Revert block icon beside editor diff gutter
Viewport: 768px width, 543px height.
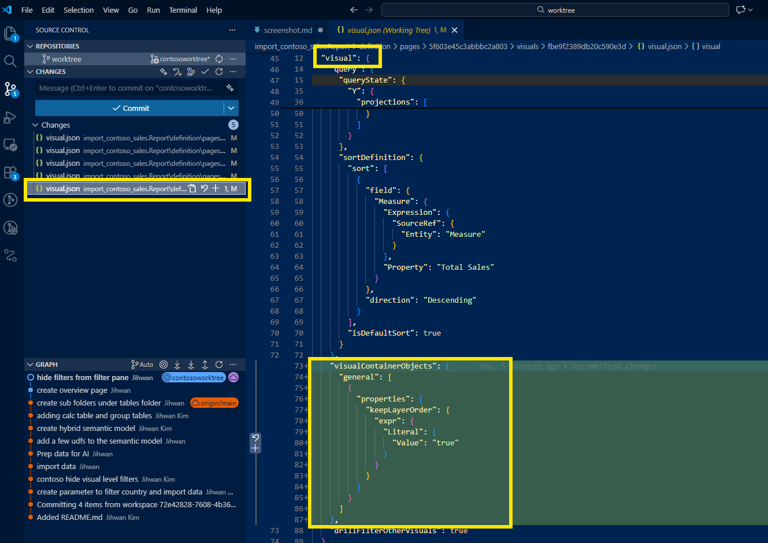(x=255, y=438)
